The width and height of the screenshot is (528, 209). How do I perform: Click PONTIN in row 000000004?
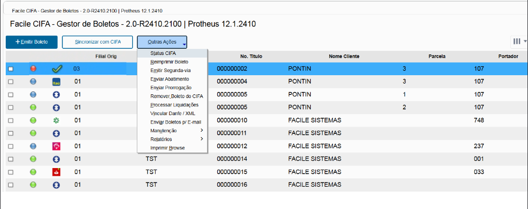[x=300, y=81]
